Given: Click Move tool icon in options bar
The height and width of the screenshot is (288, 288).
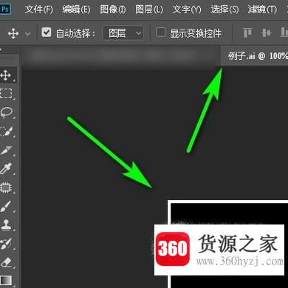Looking at the screenshot, I should click(x=13, y=33).
